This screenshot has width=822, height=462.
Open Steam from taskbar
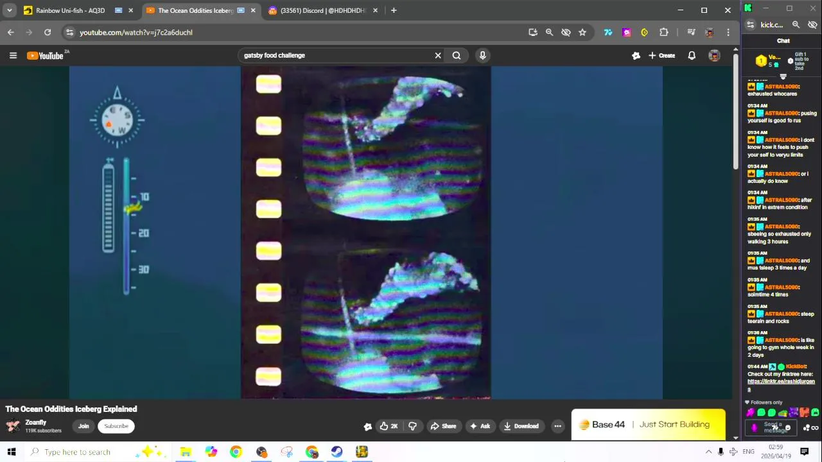pyautogui.click(x=337, y=452)
